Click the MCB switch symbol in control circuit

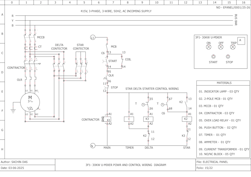coord(107,47)
